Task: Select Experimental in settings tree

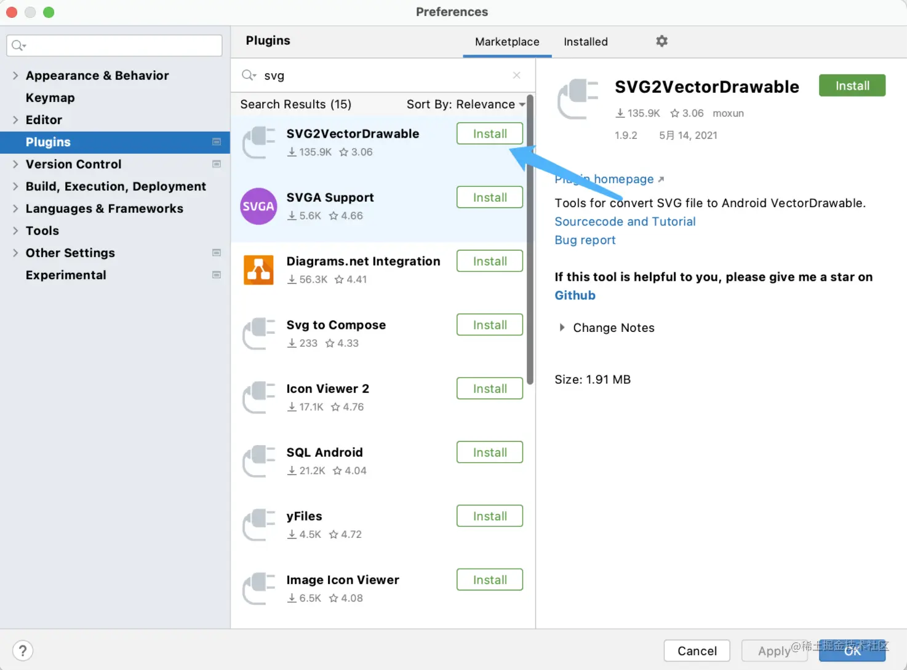Action: point(66,275)
